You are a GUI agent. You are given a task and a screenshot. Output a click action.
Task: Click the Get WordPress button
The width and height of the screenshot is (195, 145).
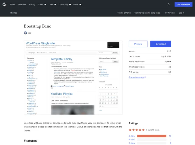click(x=183, y=5)
